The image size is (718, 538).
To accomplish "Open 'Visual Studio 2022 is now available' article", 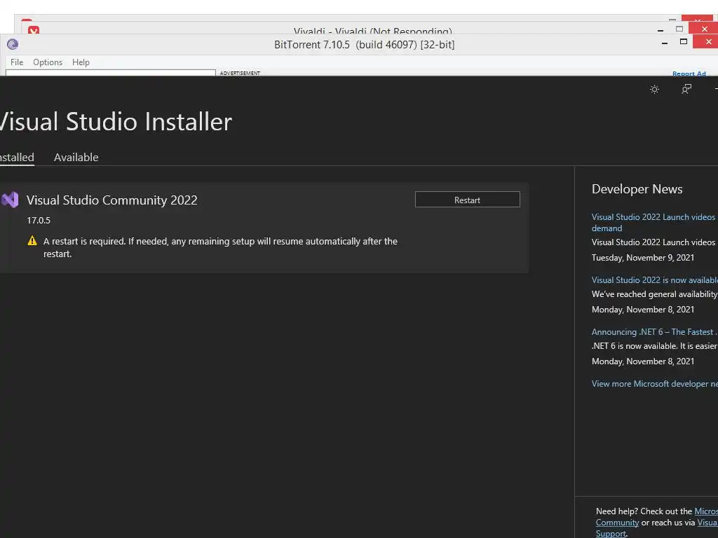I will point(654,280).
